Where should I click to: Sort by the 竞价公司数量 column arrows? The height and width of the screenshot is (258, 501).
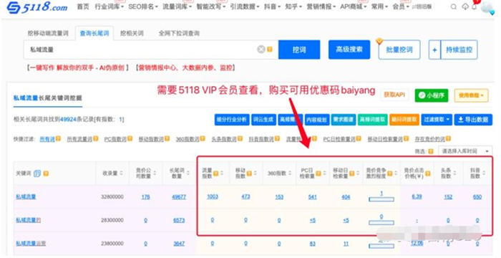155,173
